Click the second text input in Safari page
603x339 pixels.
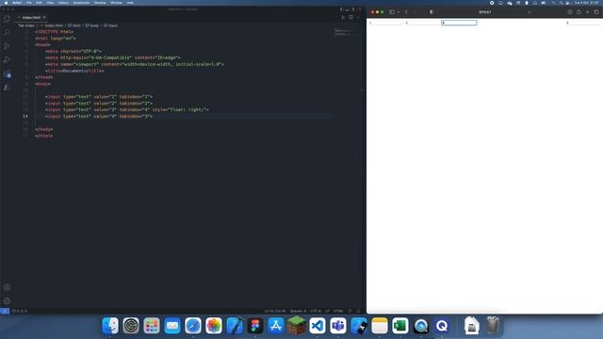click(x=422, y=23)
